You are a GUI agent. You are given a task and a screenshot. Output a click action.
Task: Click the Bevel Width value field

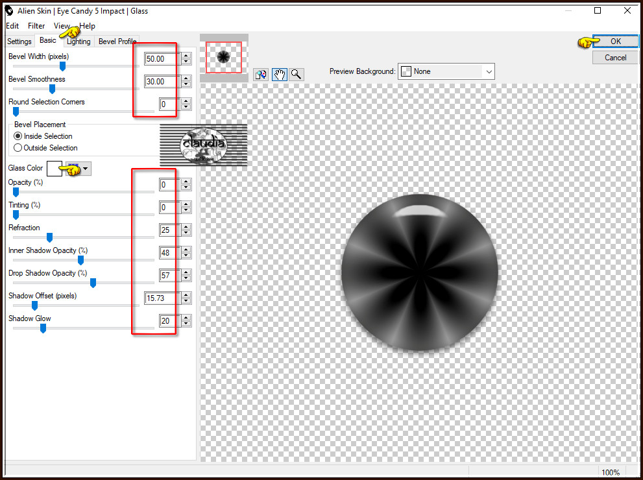tap(162, 59)
